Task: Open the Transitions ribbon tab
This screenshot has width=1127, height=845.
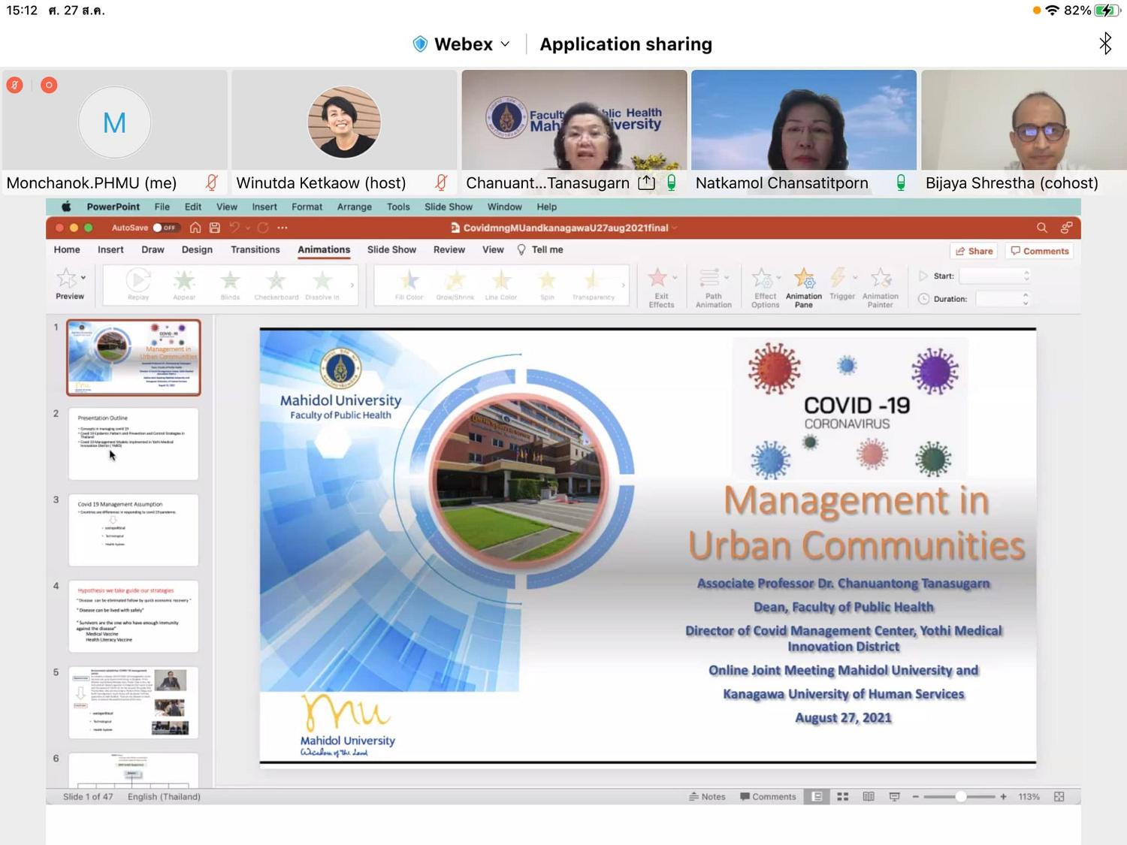Action: coord(255,249)
